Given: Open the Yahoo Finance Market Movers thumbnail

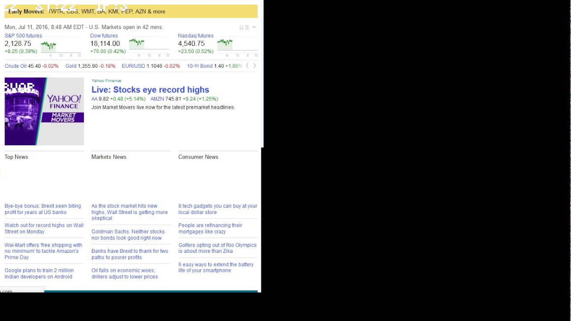Looking at the screenshot, I should tap(44, 111).
